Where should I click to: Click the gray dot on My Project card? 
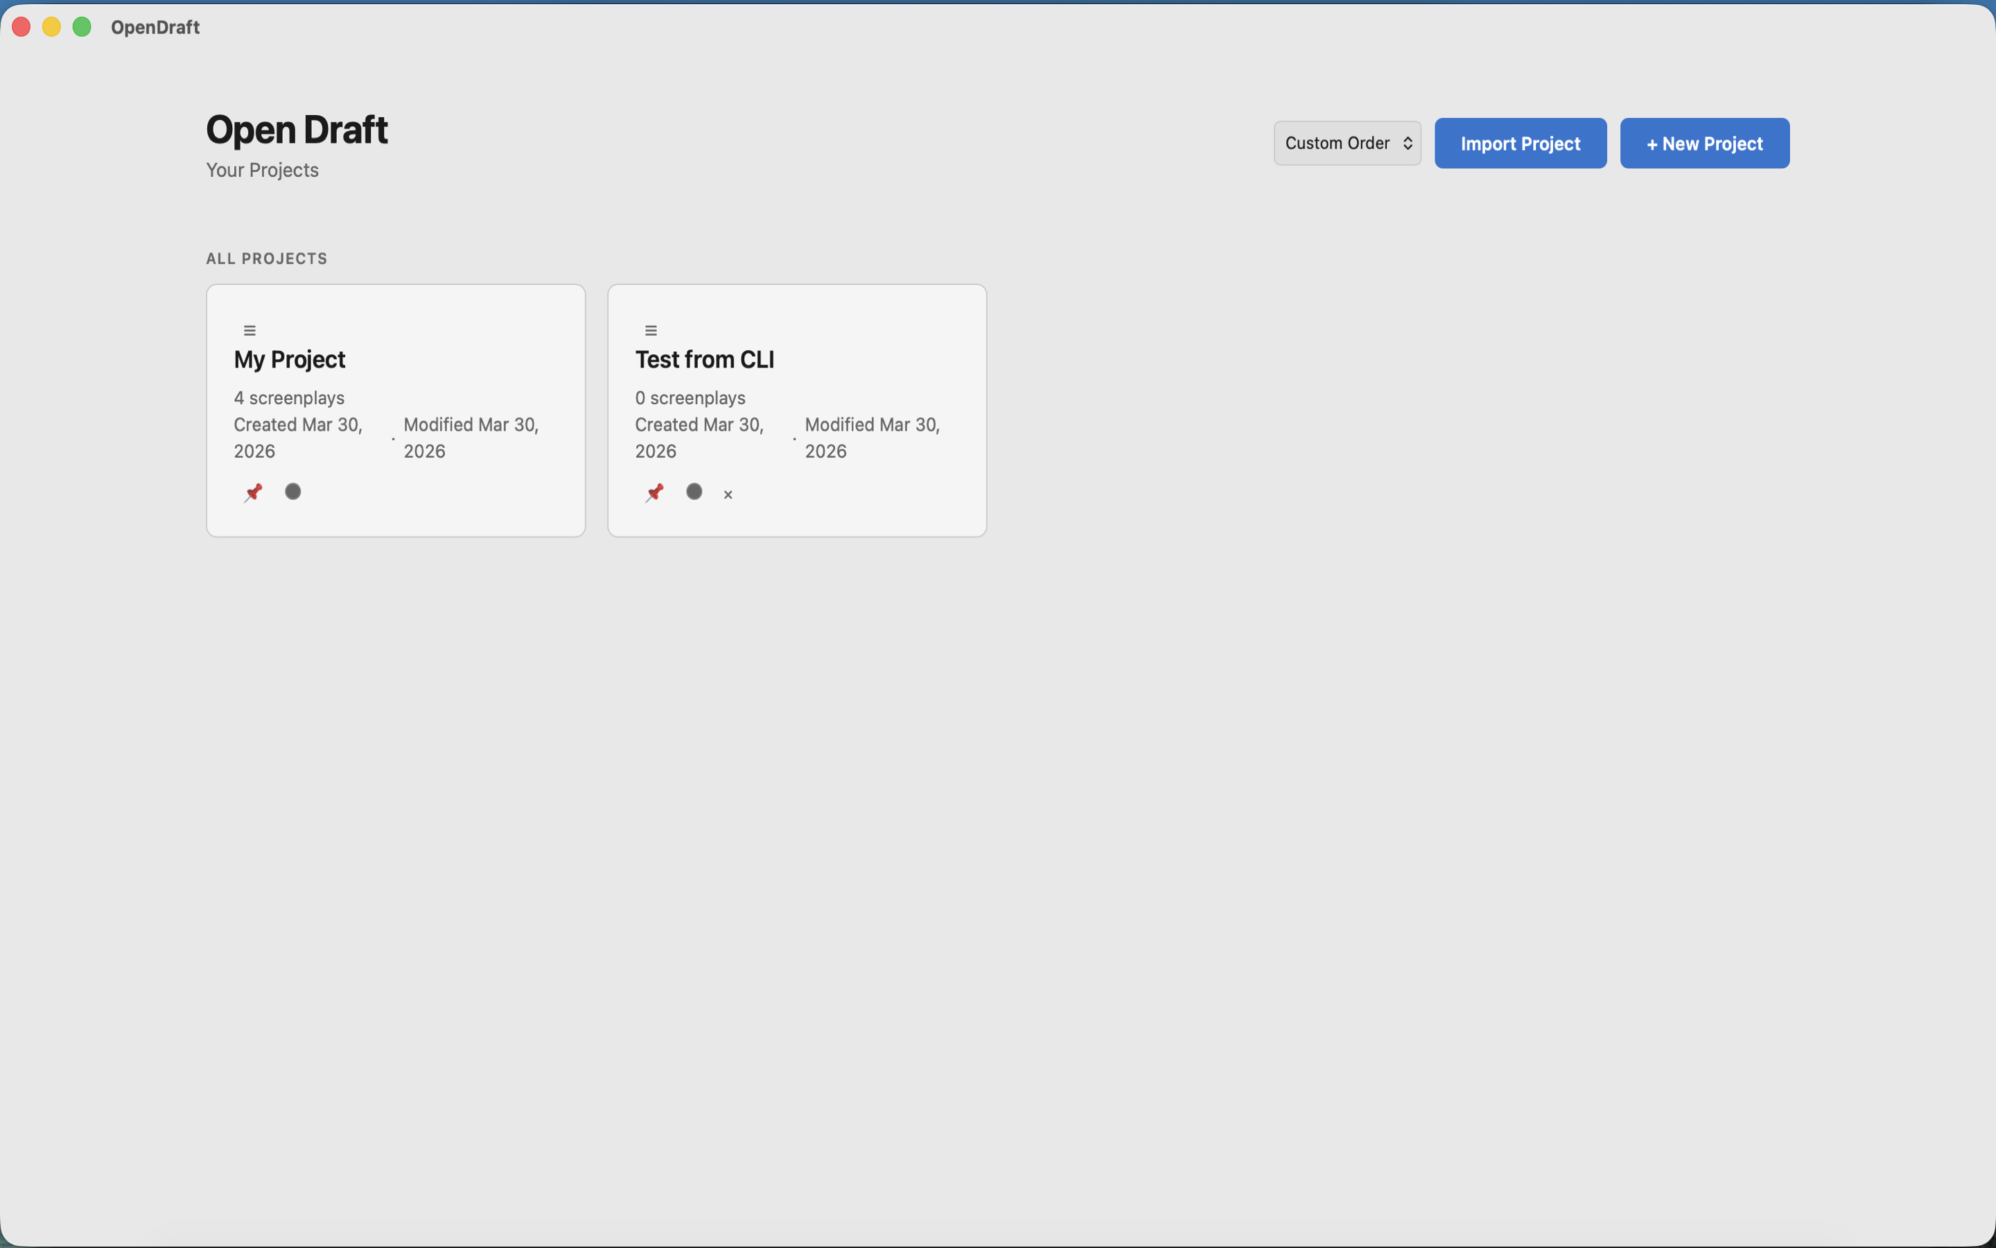pos(292,492)
